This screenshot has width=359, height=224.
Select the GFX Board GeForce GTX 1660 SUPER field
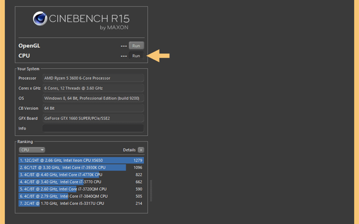tap(93, 118)
